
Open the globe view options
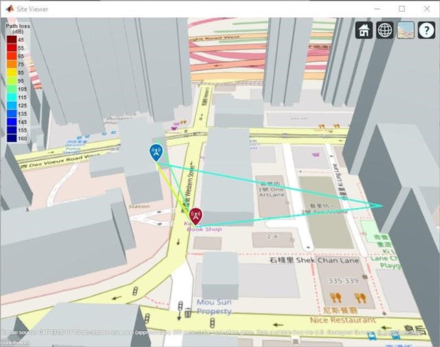coord(385,30)
